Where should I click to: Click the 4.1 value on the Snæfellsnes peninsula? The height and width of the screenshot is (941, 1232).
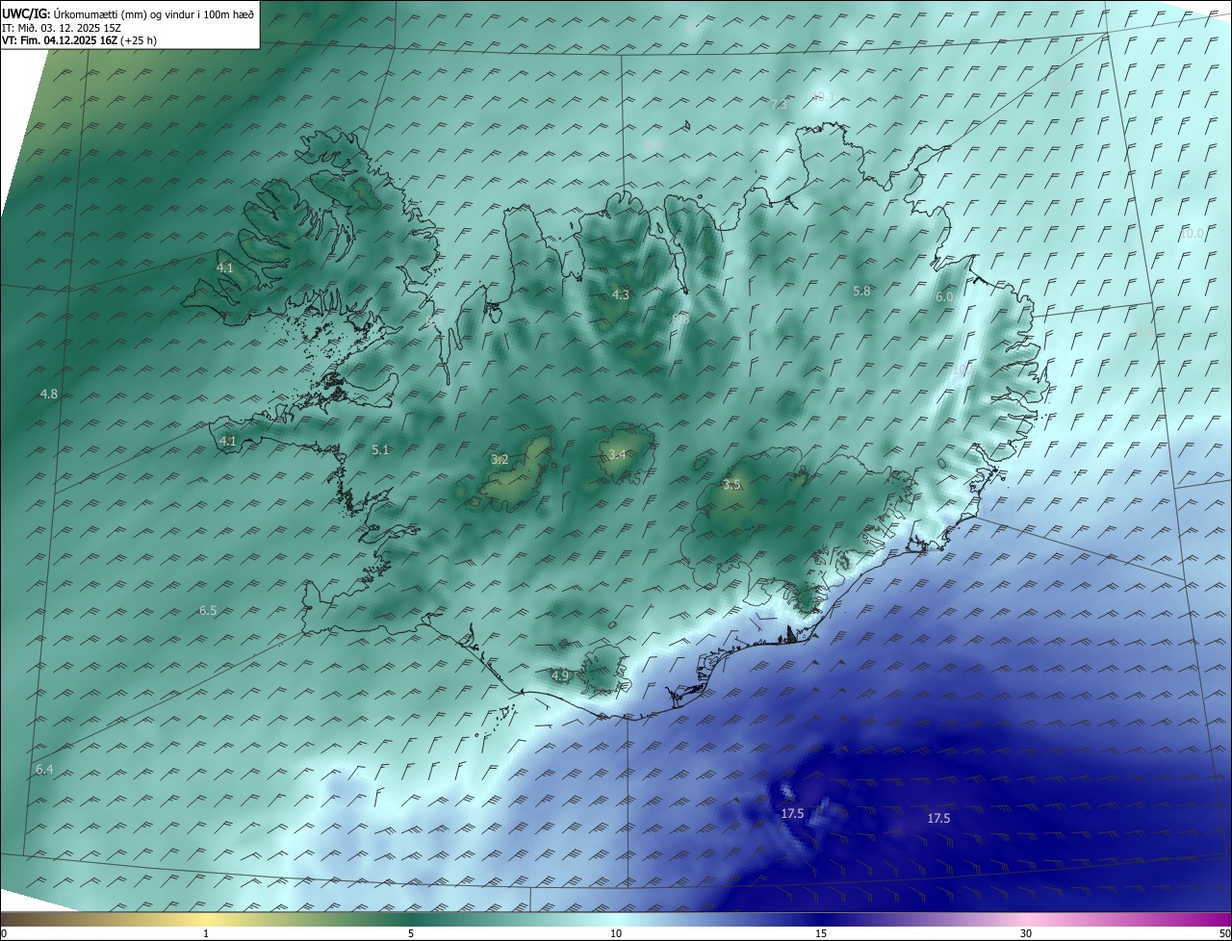[228, 441]
